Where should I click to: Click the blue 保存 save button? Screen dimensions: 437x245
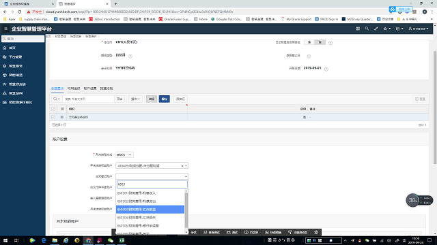164,99
